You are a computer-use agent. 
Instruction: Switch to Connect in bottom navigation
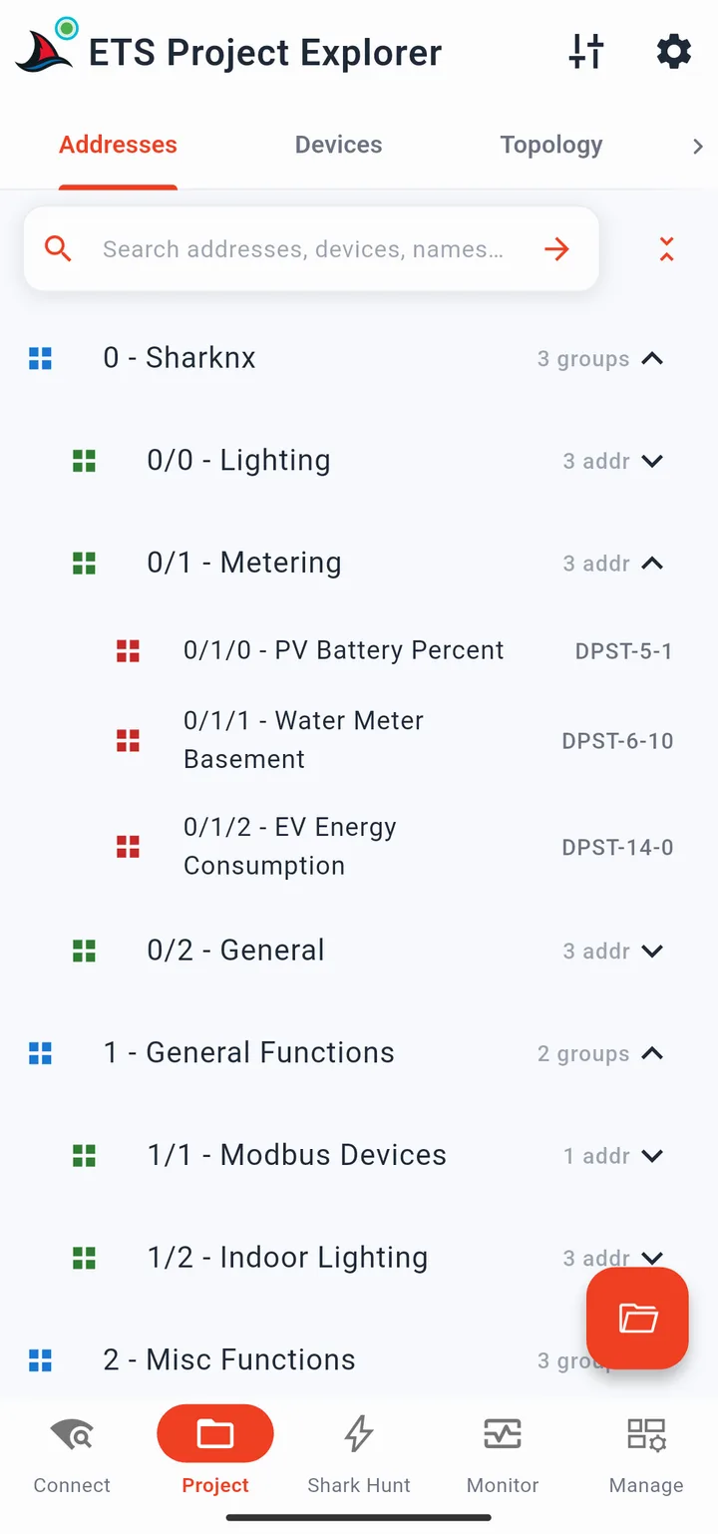pos(72,1454)
